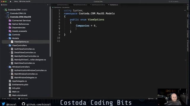Switch to the MainSplitViewController.cs tab
Screen dimensions: 190x106
point(80,5)
